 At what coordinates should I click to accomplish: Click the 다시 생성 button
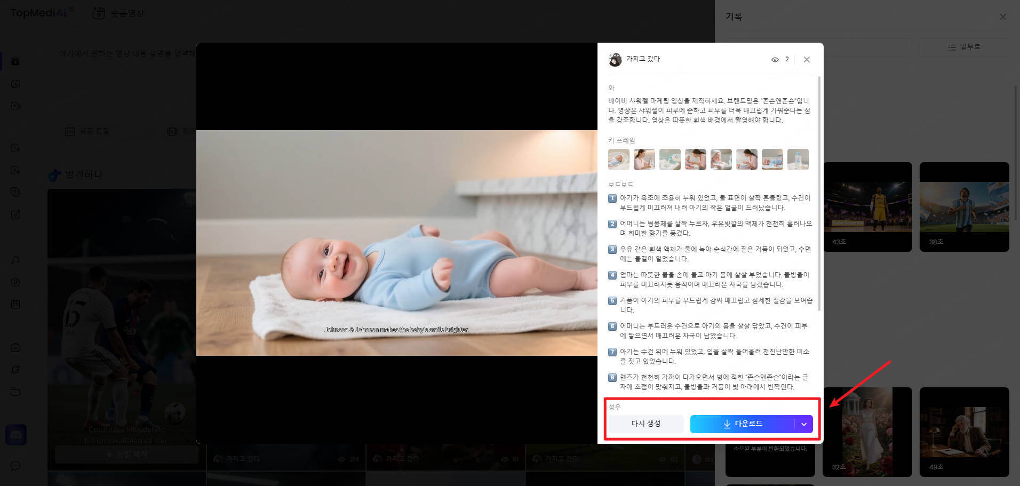coord(646,424)
